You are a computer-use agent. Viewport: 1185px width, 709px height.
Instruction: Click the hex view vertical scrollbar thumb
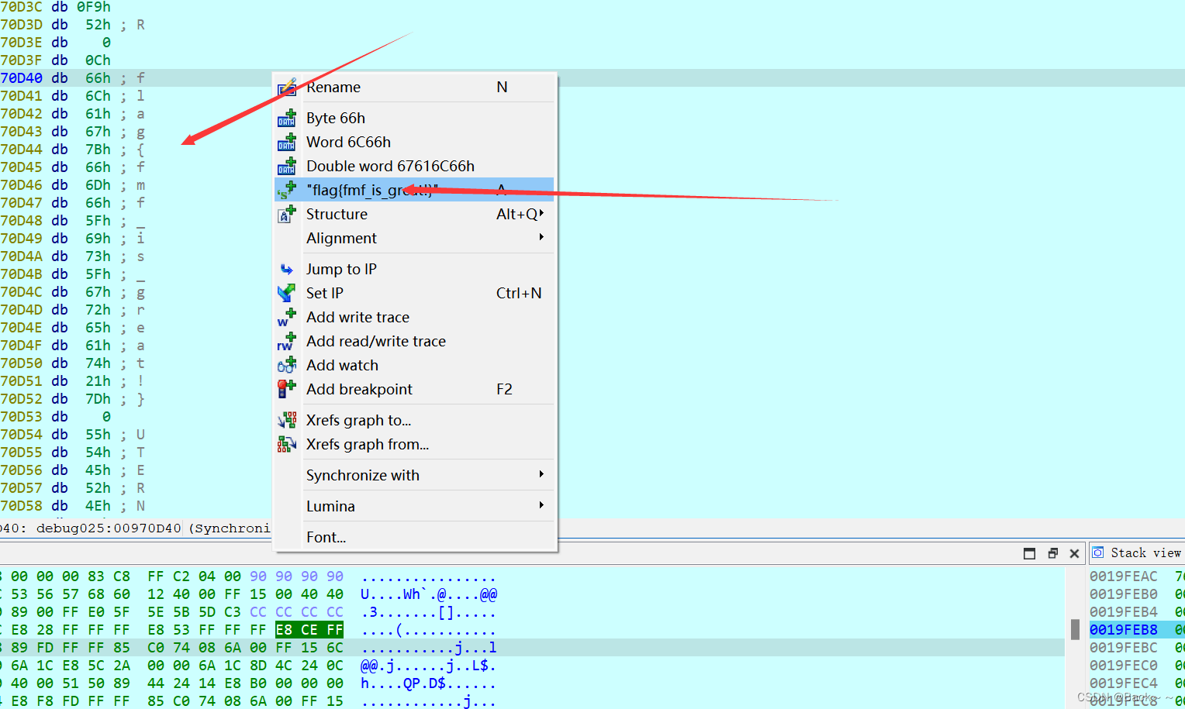1075,629
